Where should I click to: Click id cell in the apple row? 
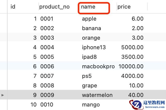point(35,19)
